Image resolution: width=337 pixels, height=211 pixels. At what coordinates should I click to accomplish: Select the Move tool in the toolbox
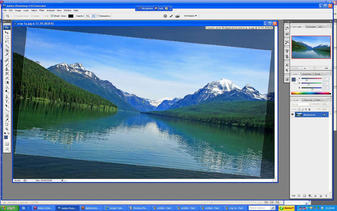[x=7, y=32]
